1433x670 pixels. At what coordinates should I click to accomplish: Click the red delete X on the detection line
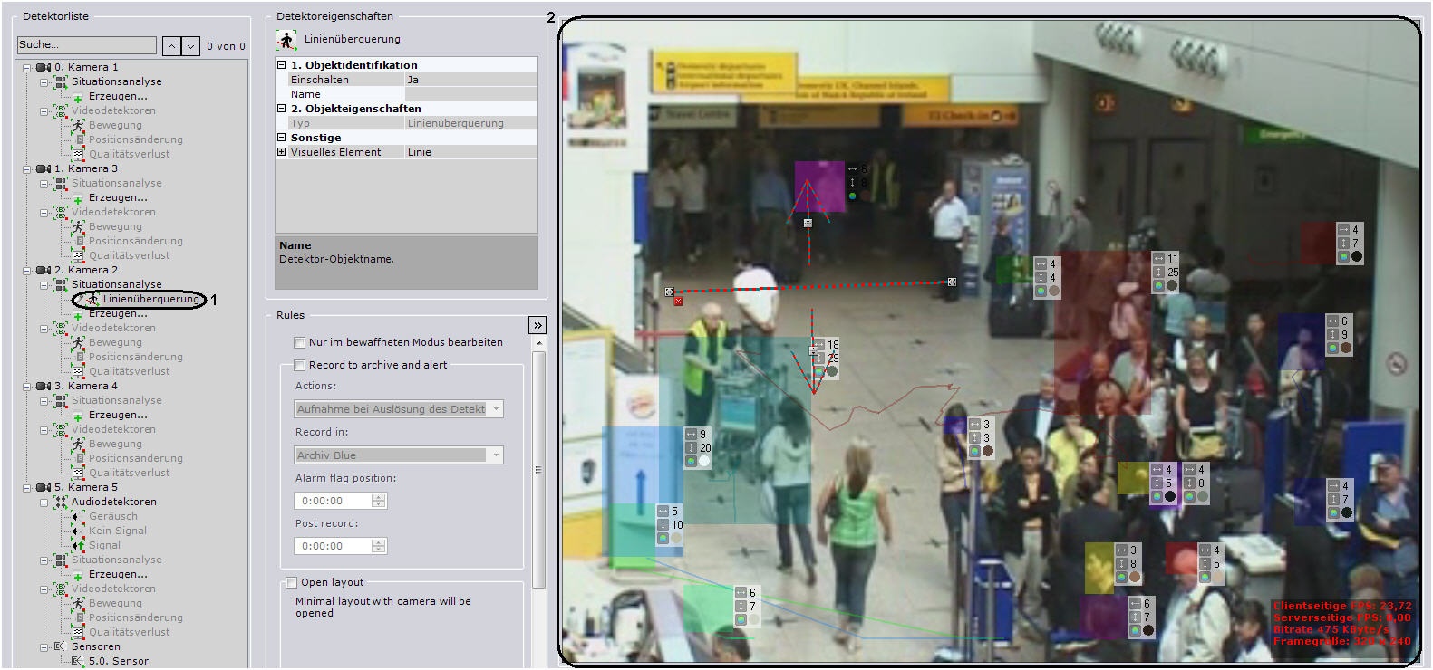click(678, 301)
